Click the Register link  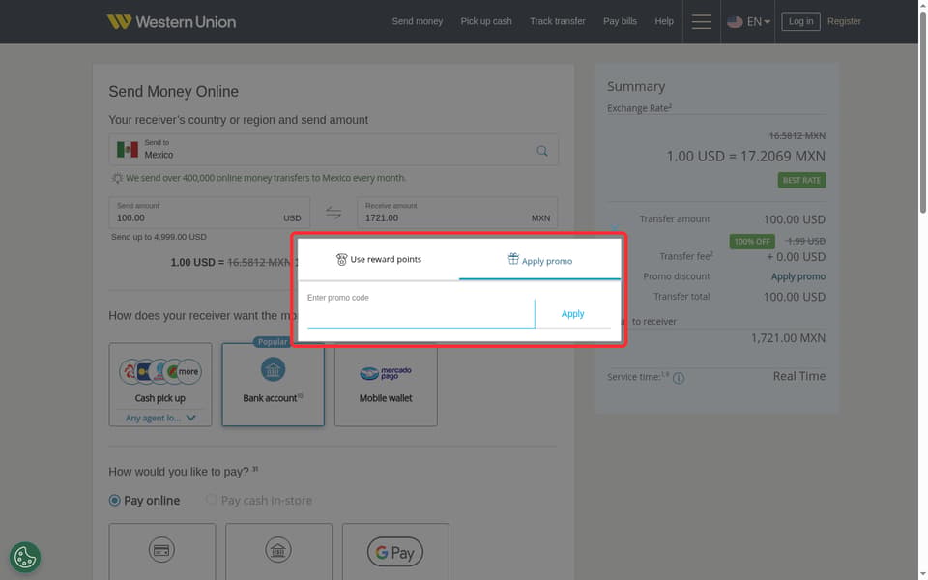(x=843, y=21)
